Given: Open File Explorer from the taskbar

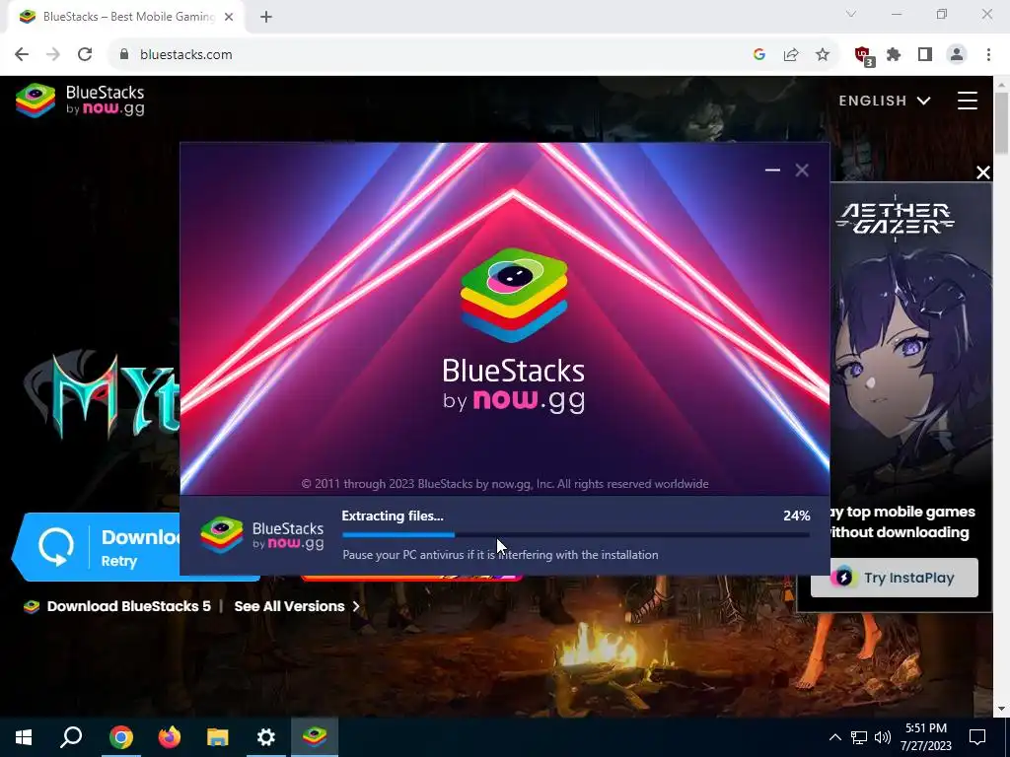Looking at the screenshot, I should coord(218,737).
